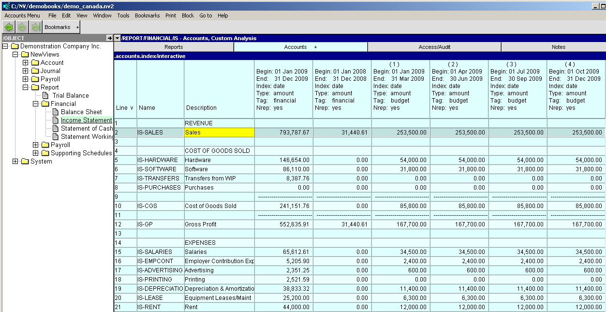Image resolution: width=606 pixels, height=312 pixels.
Task: Select the yellow highlighted Sales description cell
Action: point(219,132)
